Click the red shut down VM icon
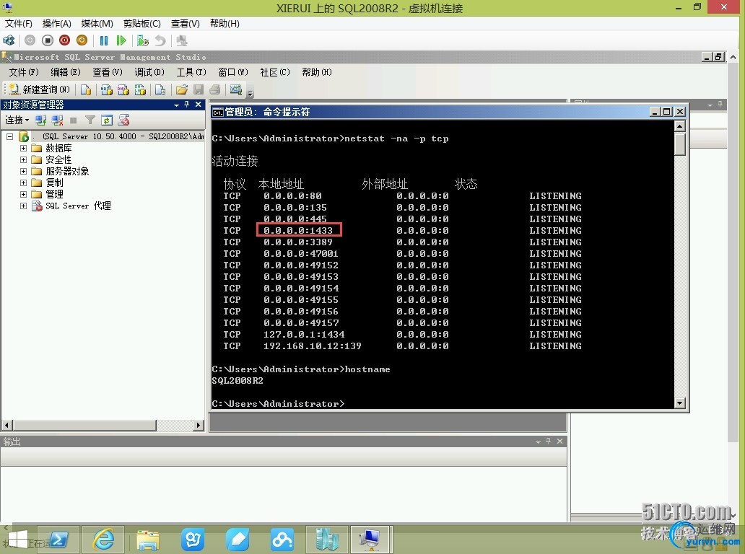 click(x=65, y=41)
